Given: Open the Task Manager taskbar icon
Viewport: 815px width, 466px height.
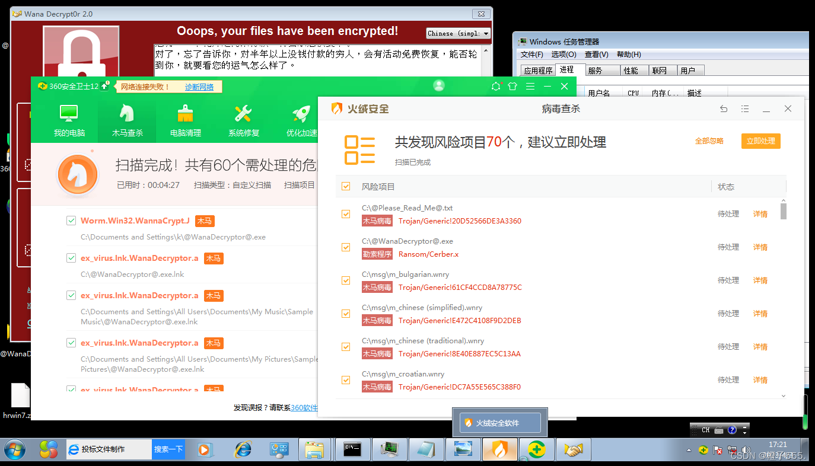Looking at the screenshot, I should [390, 450].
